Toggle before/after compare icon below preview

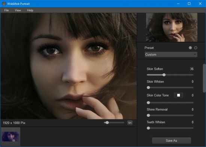coord(130,123)
